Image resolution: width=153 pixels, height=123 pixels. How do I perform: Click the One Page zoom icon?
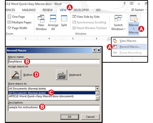9,17
